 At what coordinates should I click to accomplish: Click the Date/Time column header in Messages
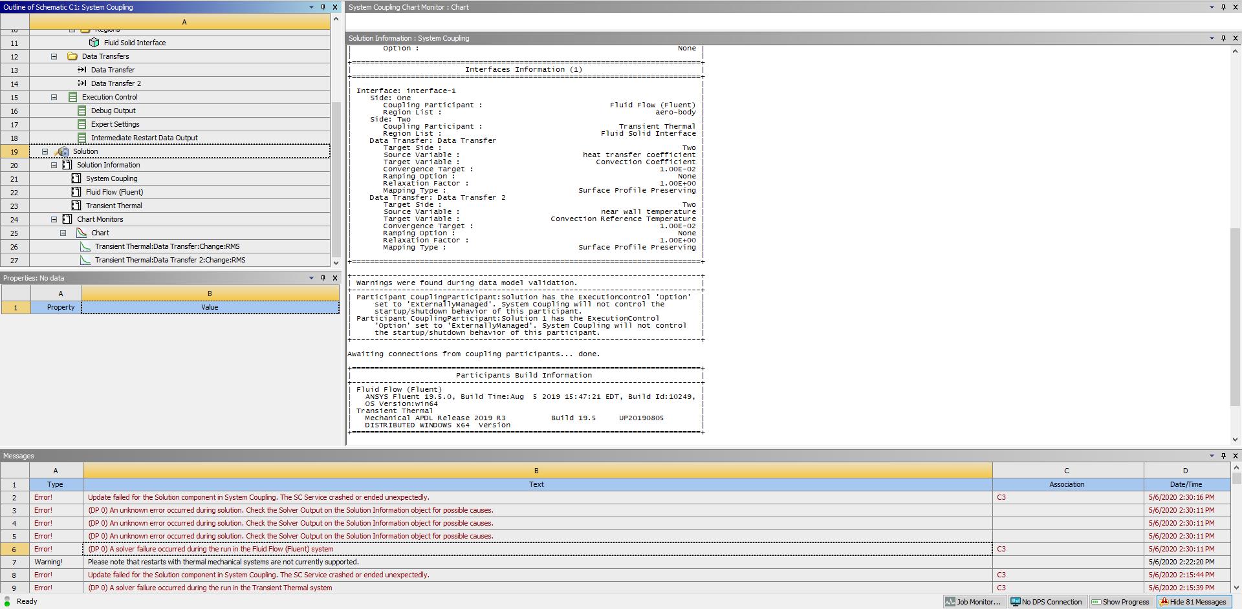click(1186, 484)
